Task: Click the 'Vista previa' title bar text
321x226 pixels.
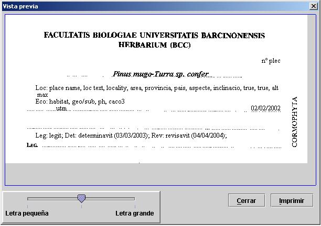Action: (x=20, y=6)
